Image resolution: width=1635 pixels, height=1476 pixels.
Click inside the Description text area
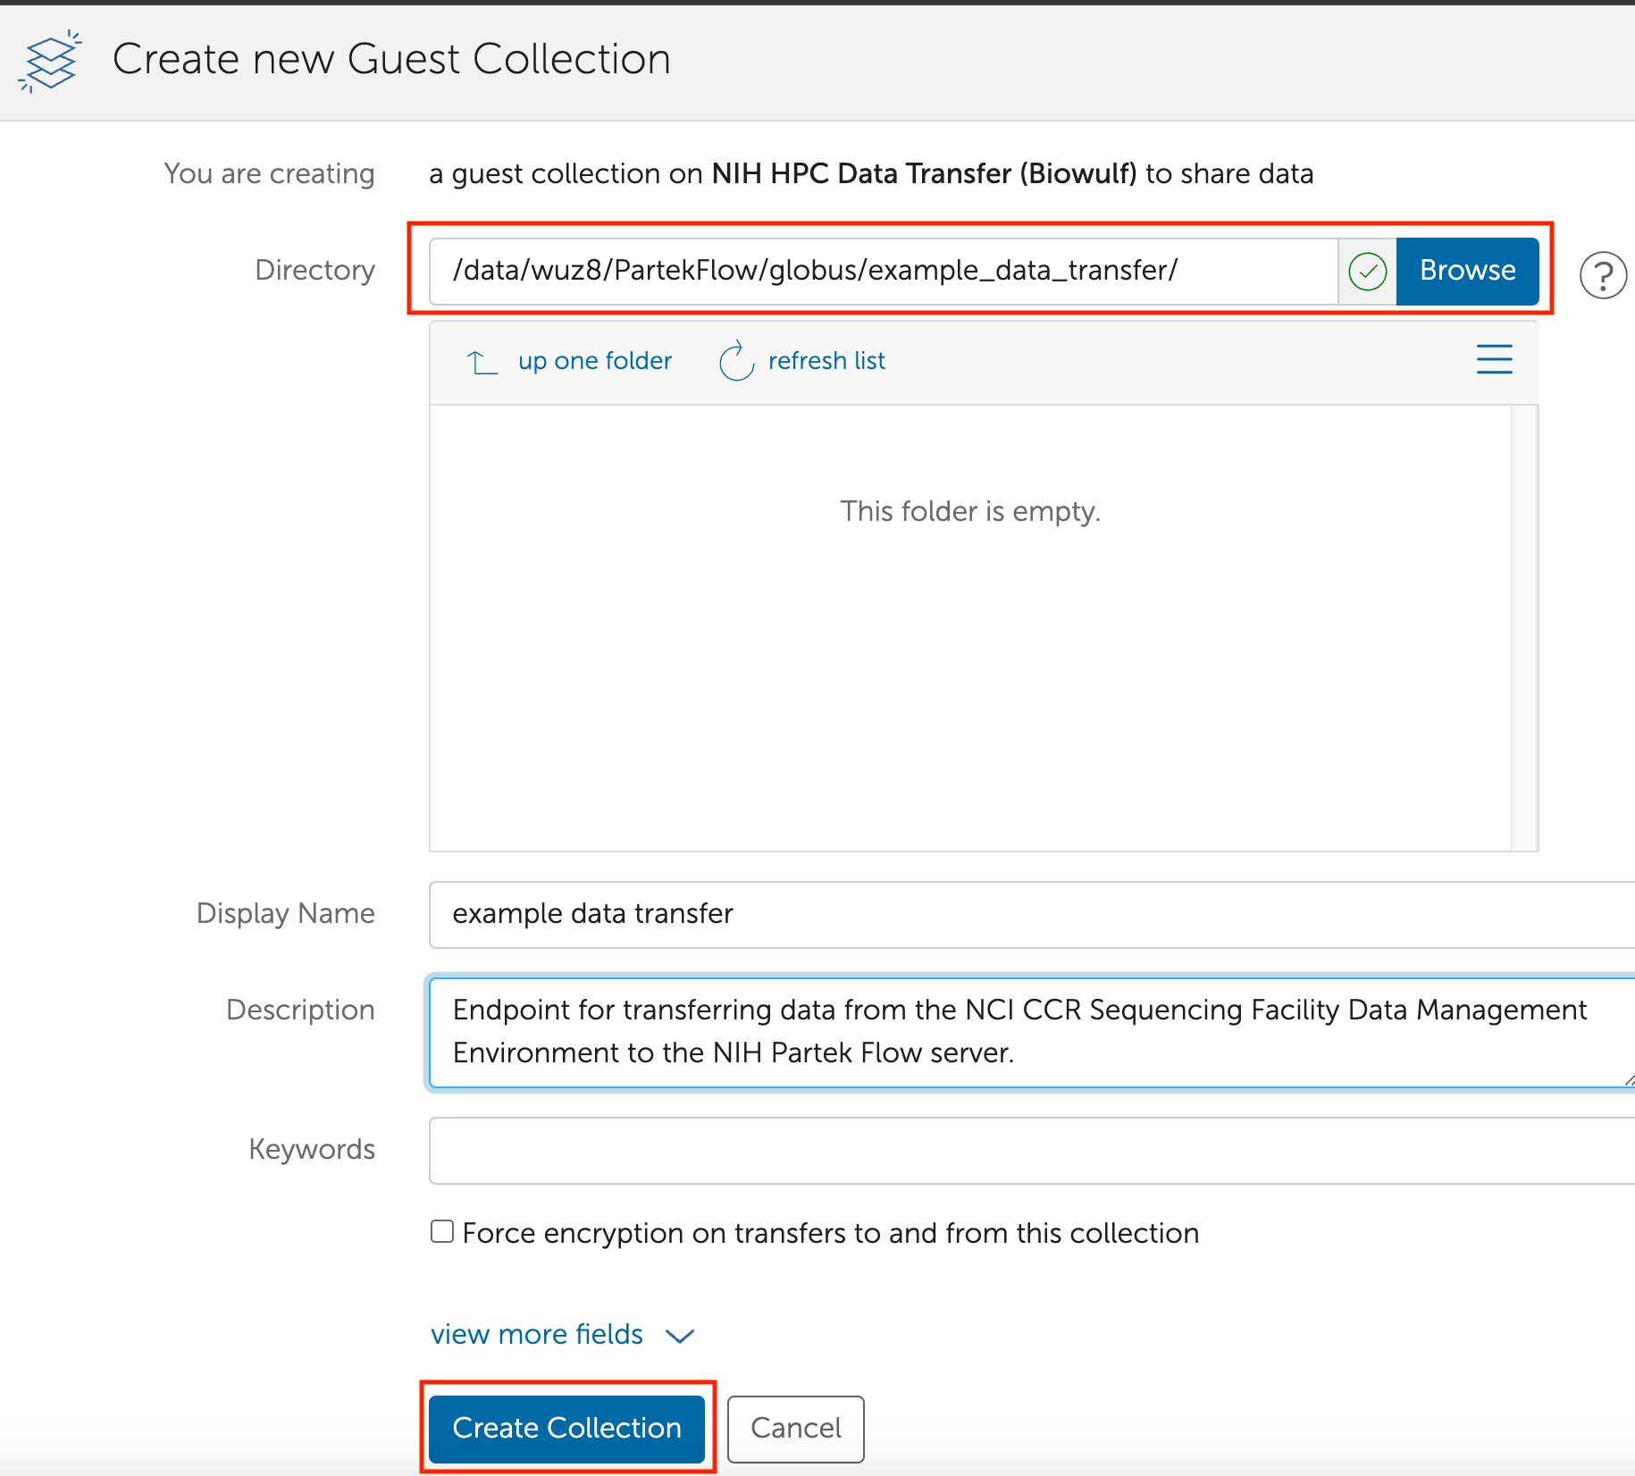tap(1027, 1032)
